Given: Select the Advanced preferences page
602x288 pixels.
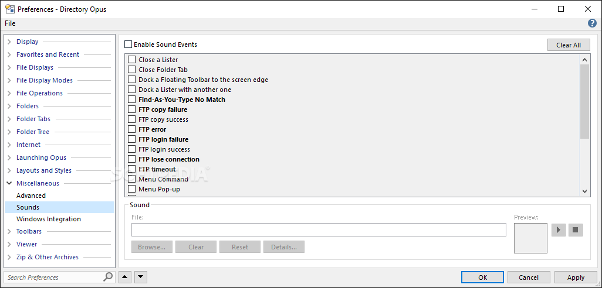Looking at the screenshot, I should point(31,196).
